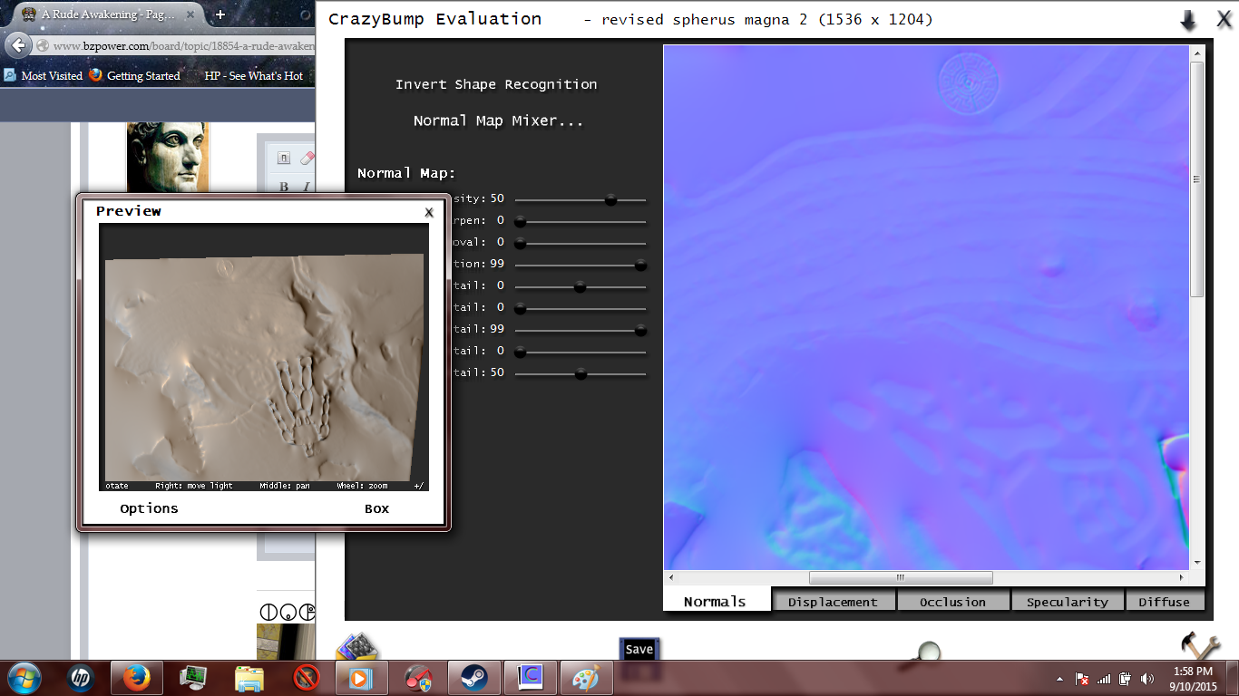The image size is (1239, 696).
Task: Switch to the Displacement tab
Action: point(834,601)
